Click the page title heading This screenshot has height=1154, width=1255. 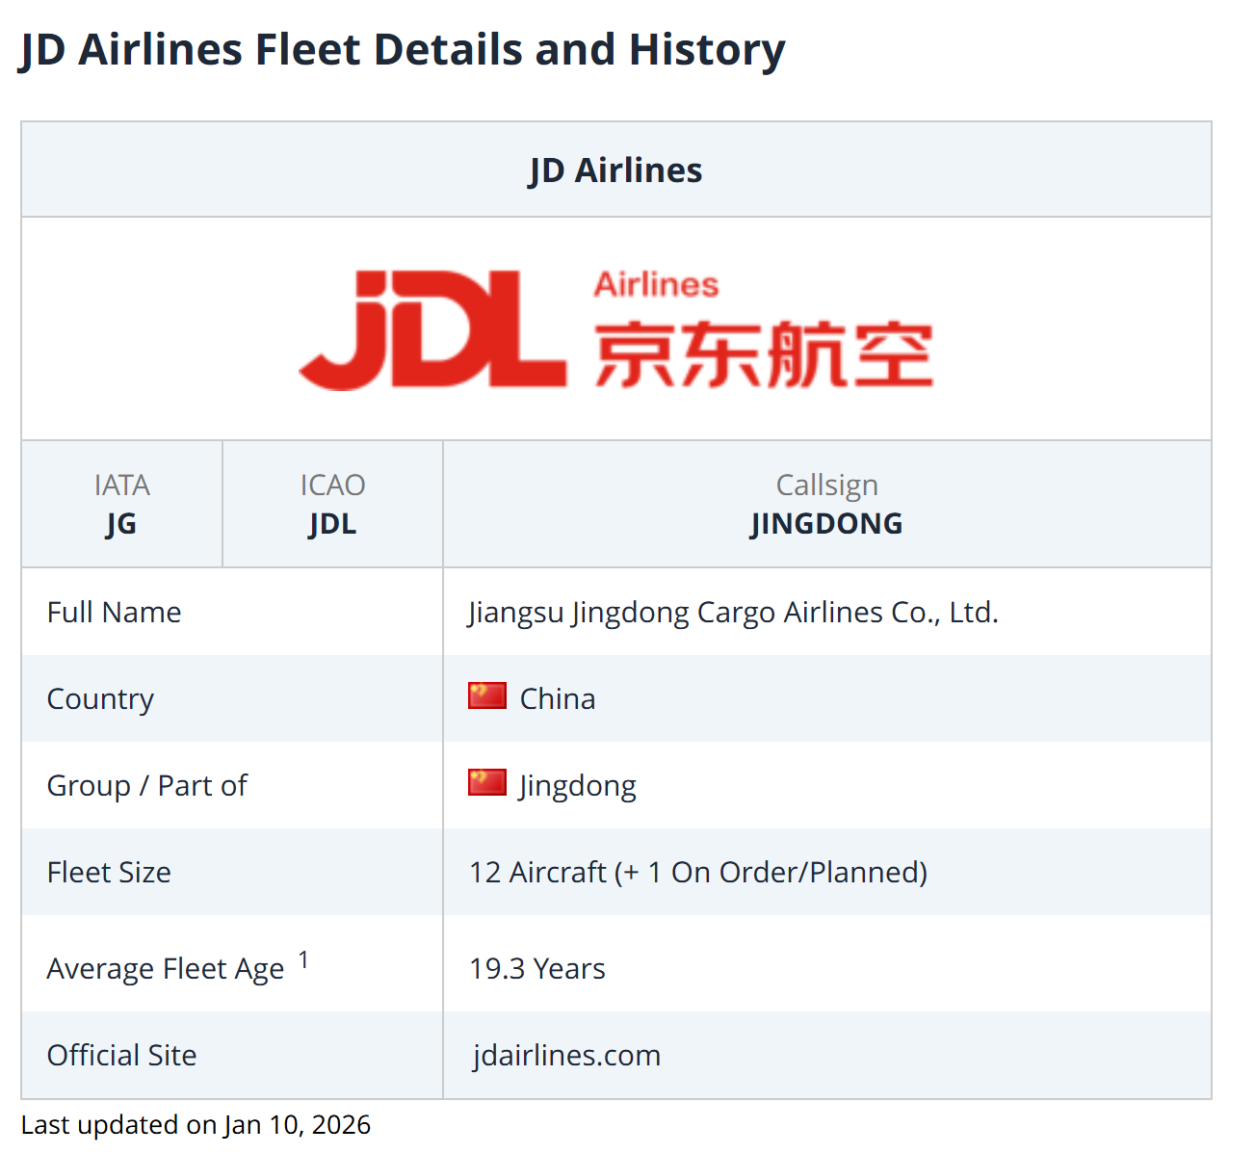402,50
